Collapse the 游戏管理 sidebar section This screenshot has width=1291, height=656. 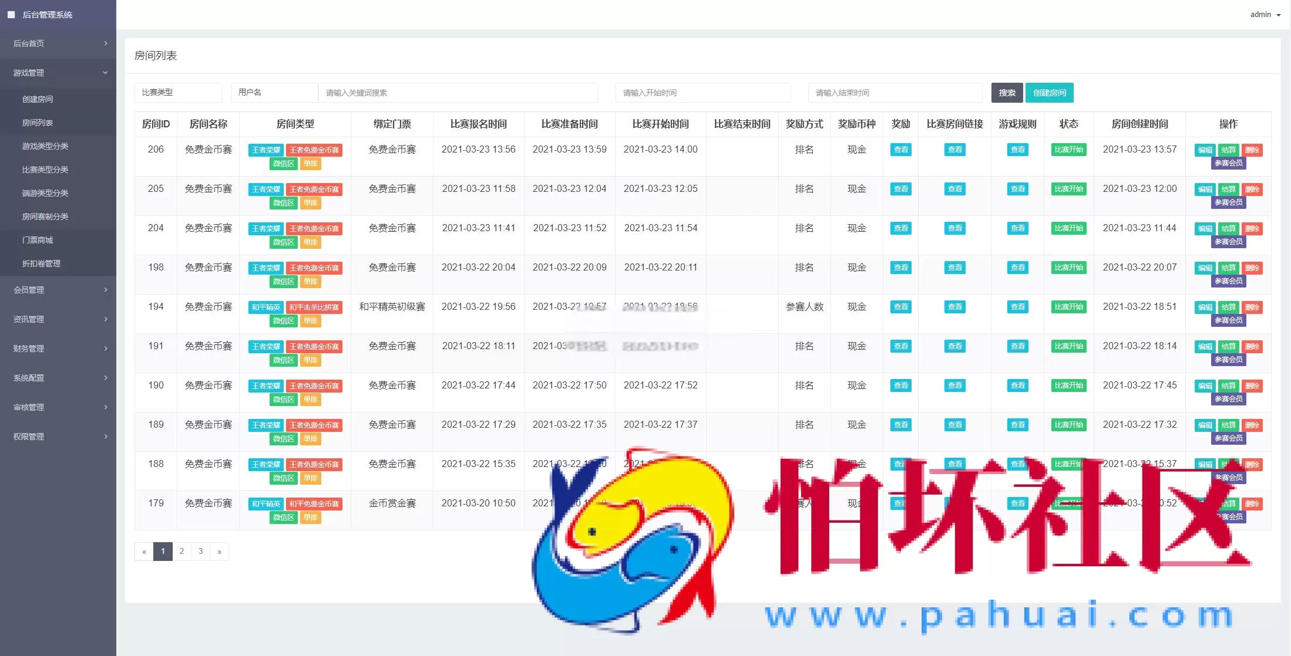(58, 73)
